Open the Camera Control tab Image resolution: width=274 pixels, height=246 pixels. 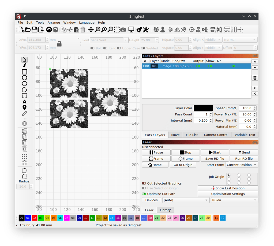click(x=216, y=135)
